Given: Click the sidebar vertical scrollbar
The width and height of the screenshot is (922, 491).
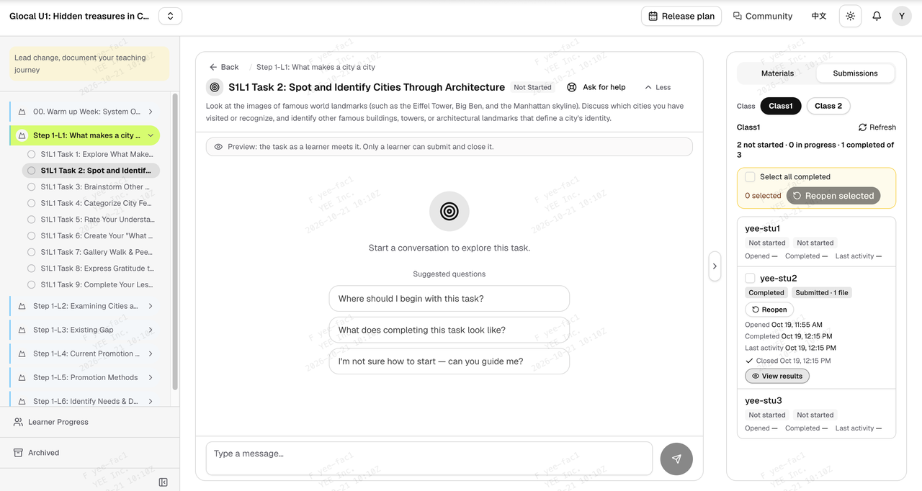Looking at the screenshot, I should pos(174,241).
